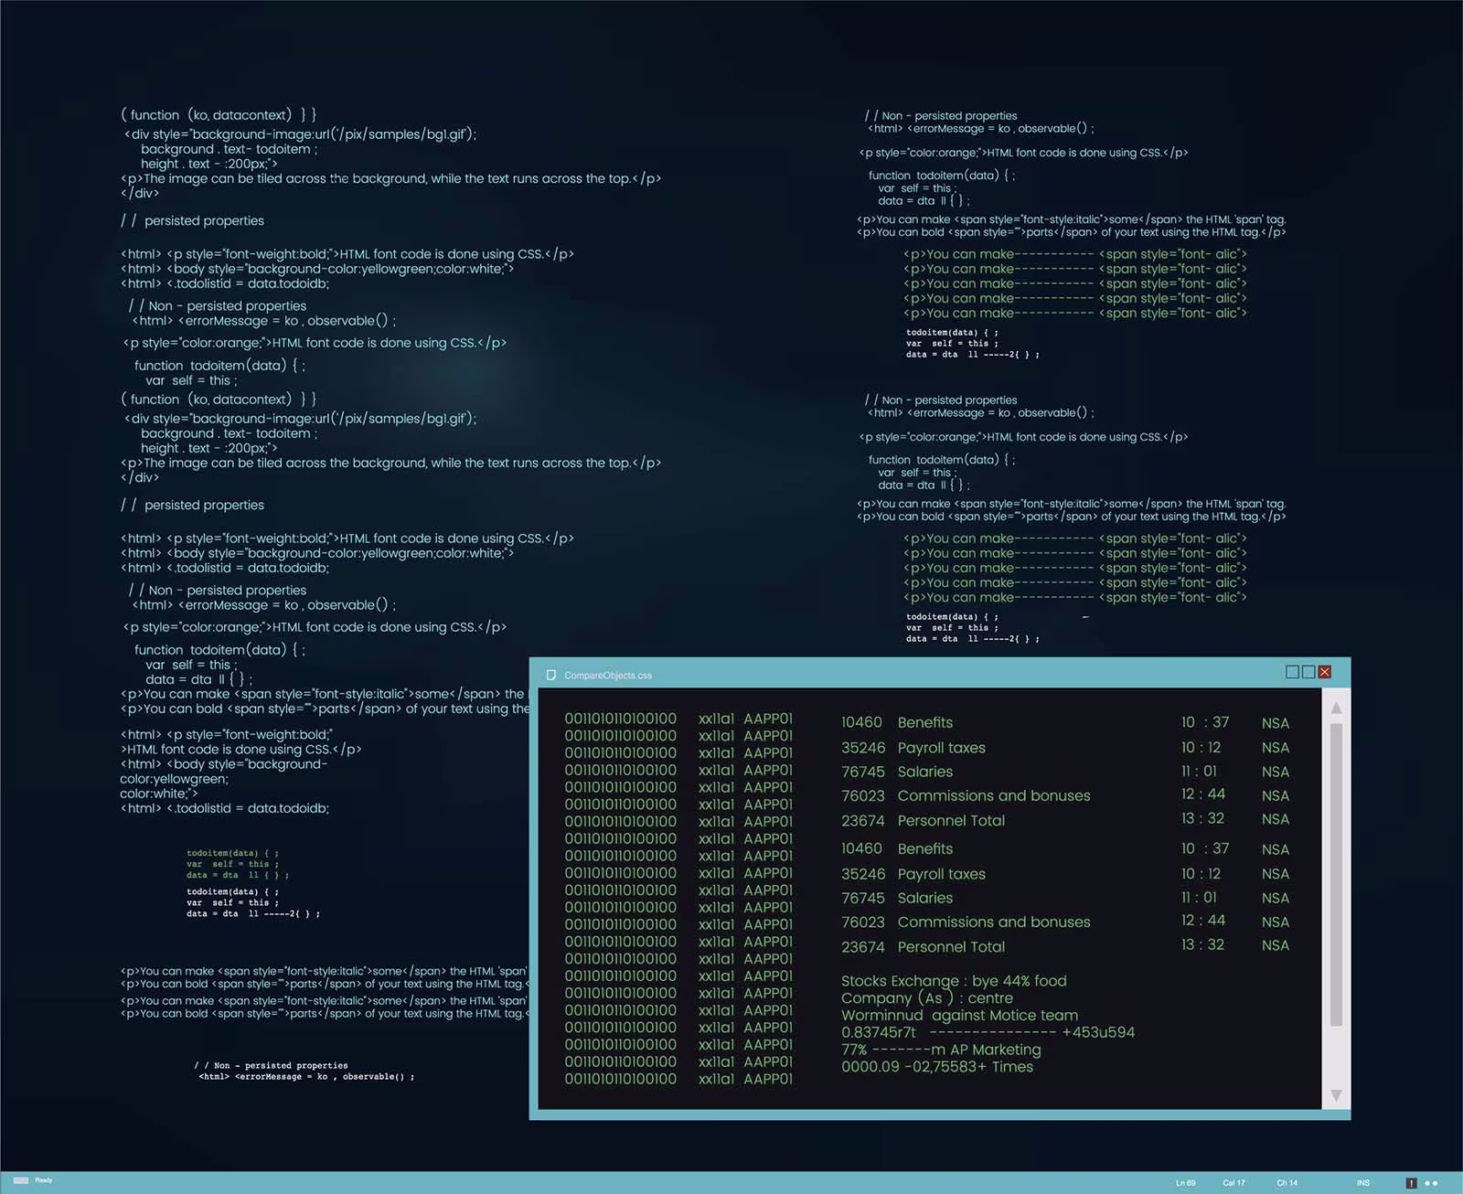Select the CompareObjects.css title tab
The height and width of the screenshot is (1194, 1463).
(609, 675)
